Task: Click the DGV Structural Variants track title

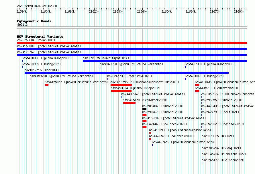Action: point(40,37)
